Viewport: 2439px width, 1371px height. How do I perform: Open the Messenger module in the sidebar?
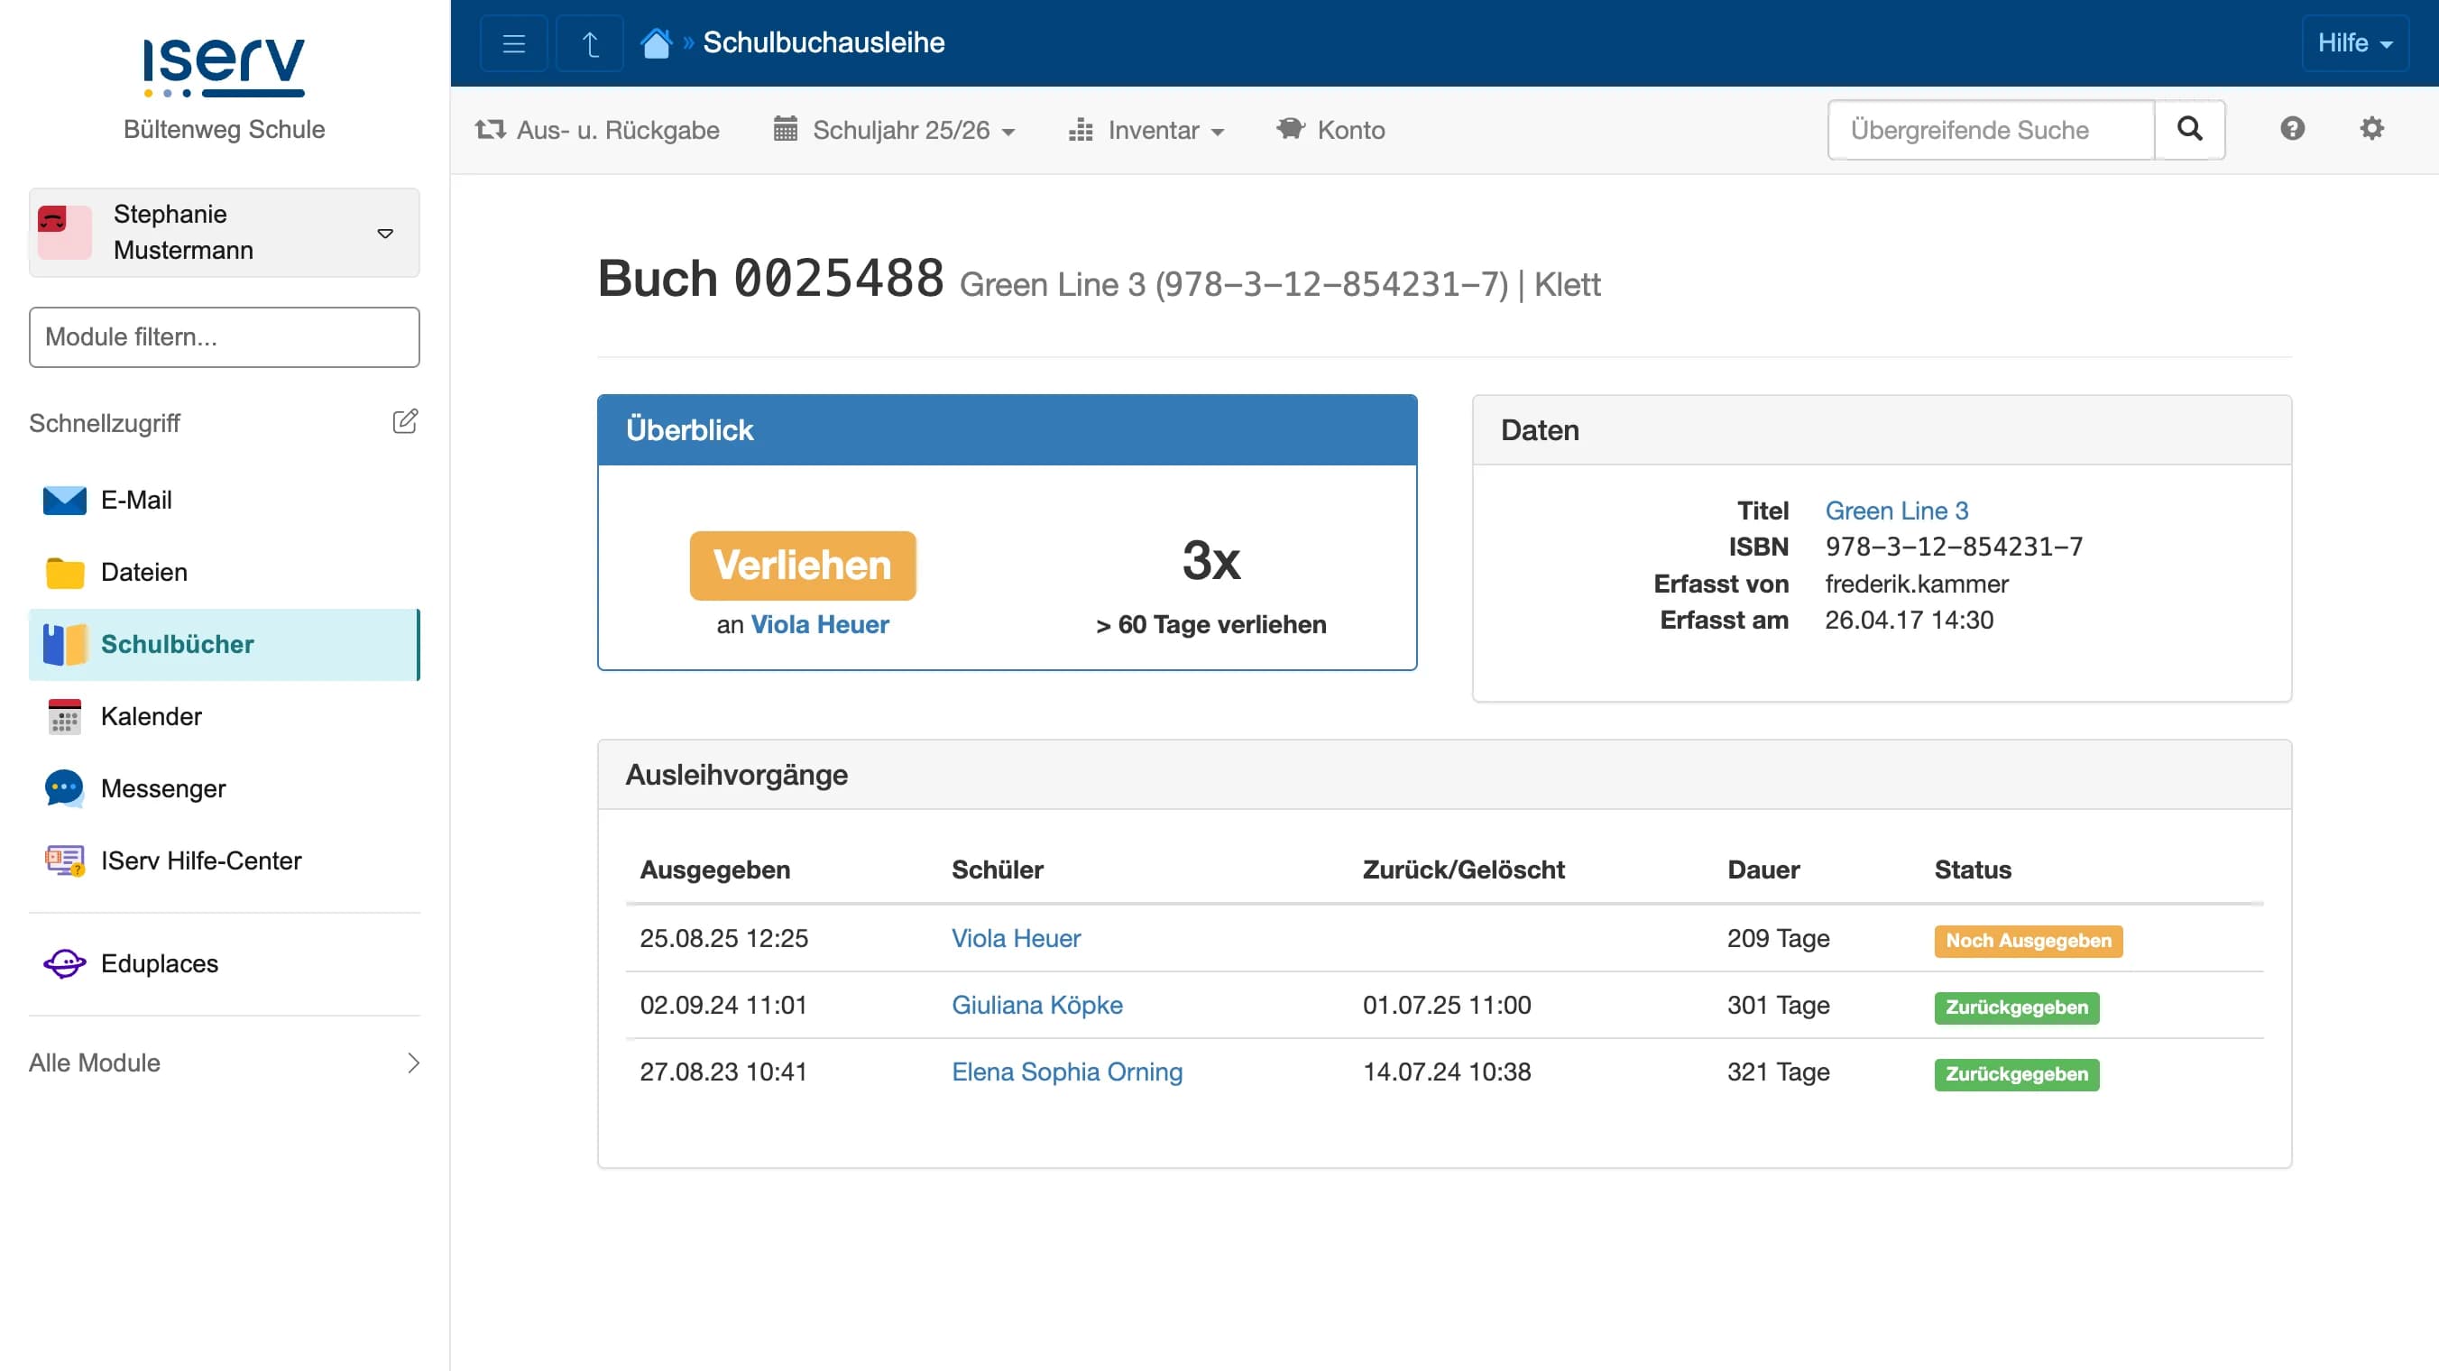point(161,787)
